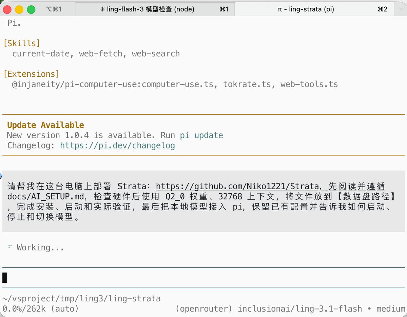Switch to the π - ling-strata (pi) tab
Viewport: 407px width, 317px height.
tap(314, 9)
